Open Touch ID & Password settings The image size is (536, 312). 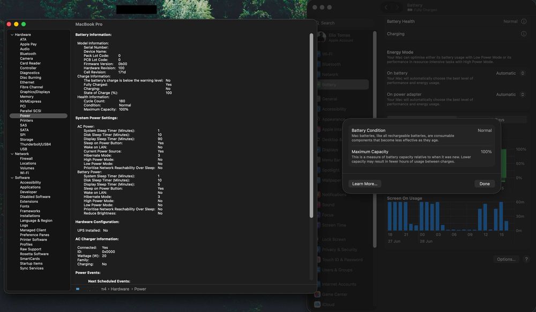click(342, 260)
